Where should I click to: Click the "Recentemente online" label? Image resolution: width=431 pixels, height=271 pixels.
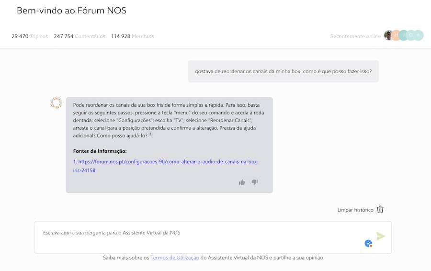pyautogui.click(x=355, y=36)
